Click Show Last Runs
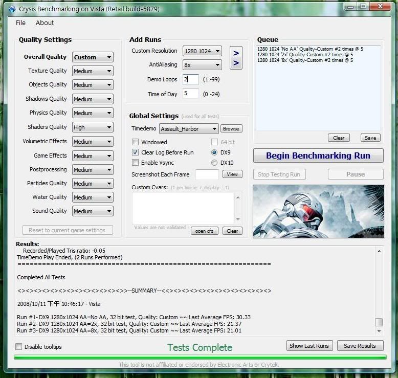This screenshot has height=378, width=398. coord(309,346)
